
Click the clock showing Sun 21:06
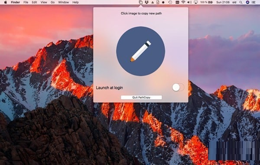coord(223,2)
